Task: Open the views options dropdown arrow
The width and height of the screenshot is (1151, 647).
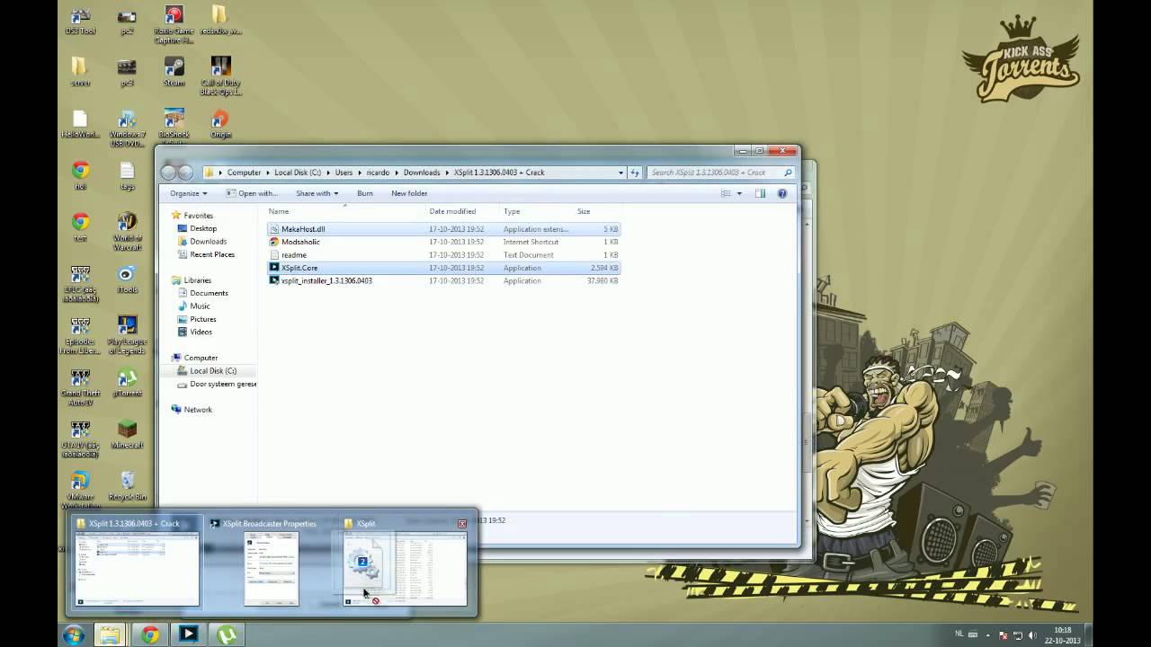Action: pos(739,193)
